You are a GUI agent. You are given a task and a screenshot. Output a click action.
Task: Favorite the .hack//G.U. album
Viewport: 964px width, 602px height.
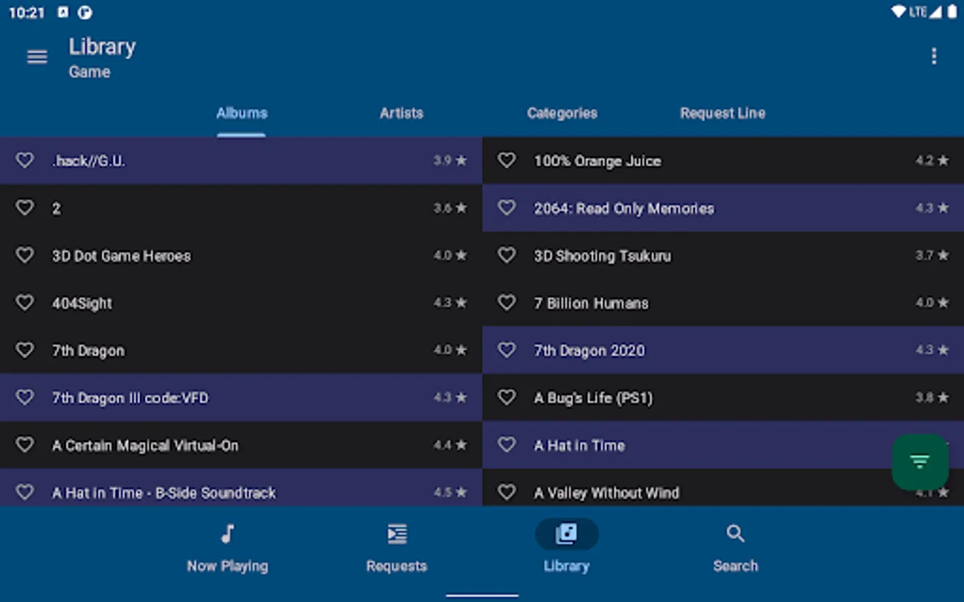[25, 161]
